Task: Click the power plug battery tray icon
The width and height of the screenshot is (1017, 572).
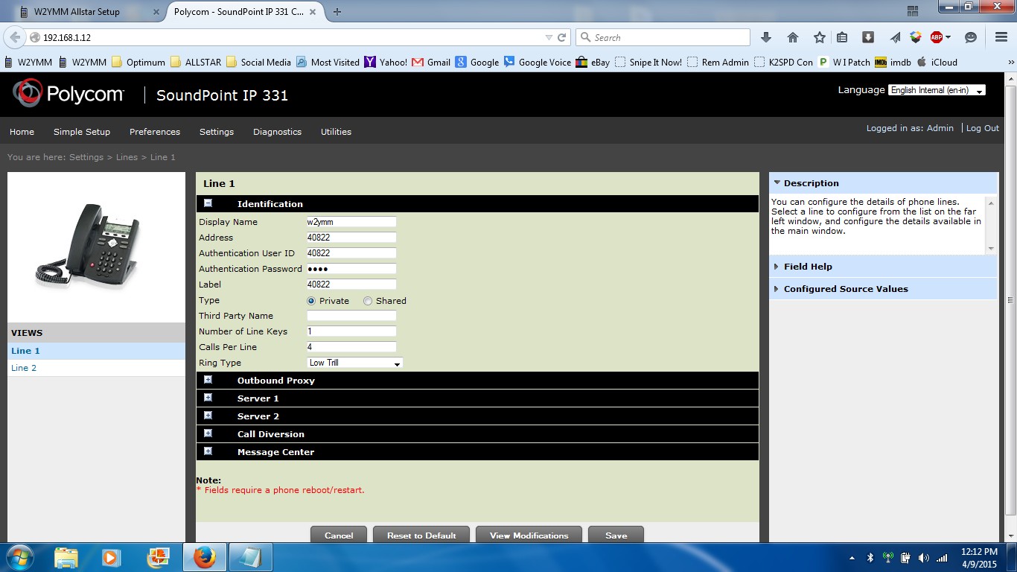Action: pyautogui.click(x=906, y=558)
